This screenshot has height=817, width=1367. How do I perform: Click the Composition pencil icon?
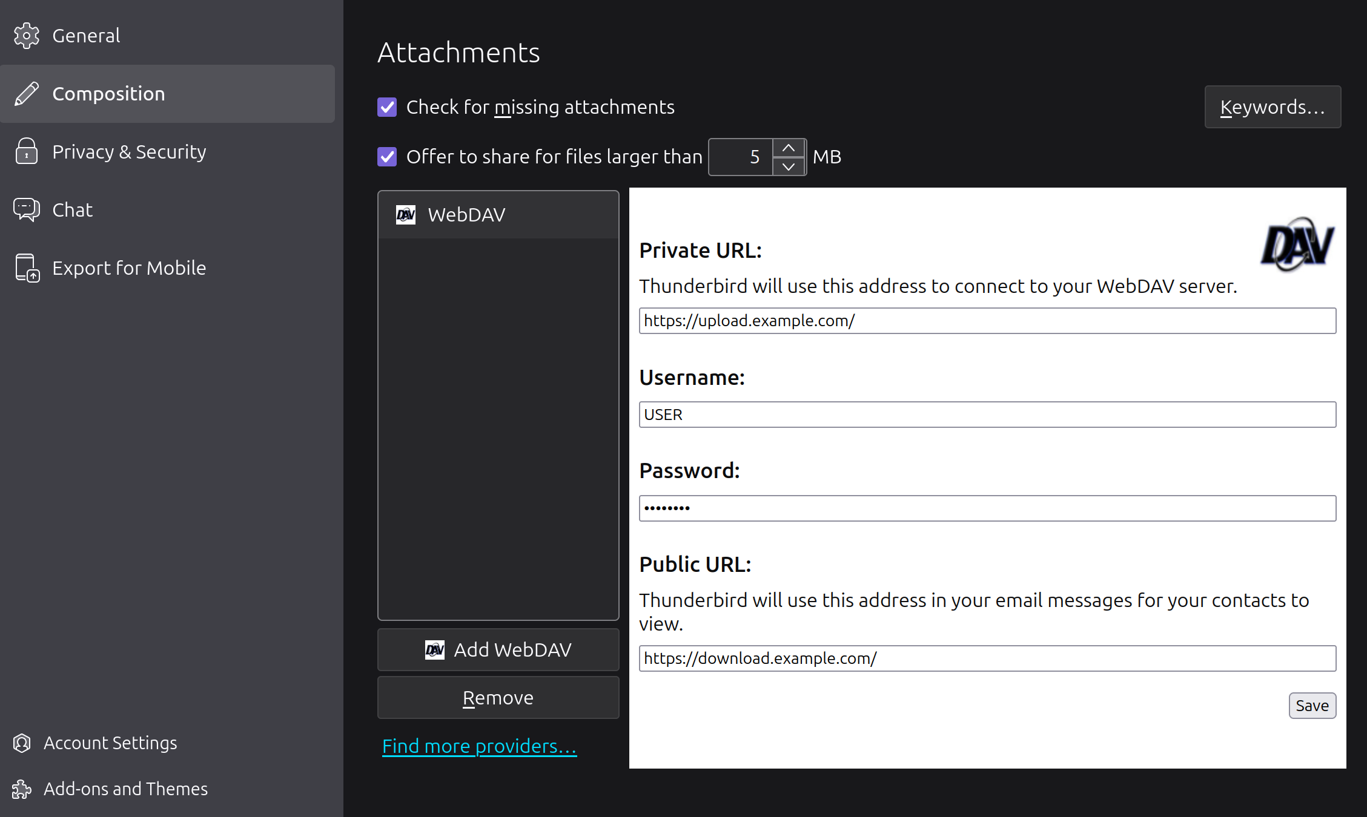(x=26, y=94)
